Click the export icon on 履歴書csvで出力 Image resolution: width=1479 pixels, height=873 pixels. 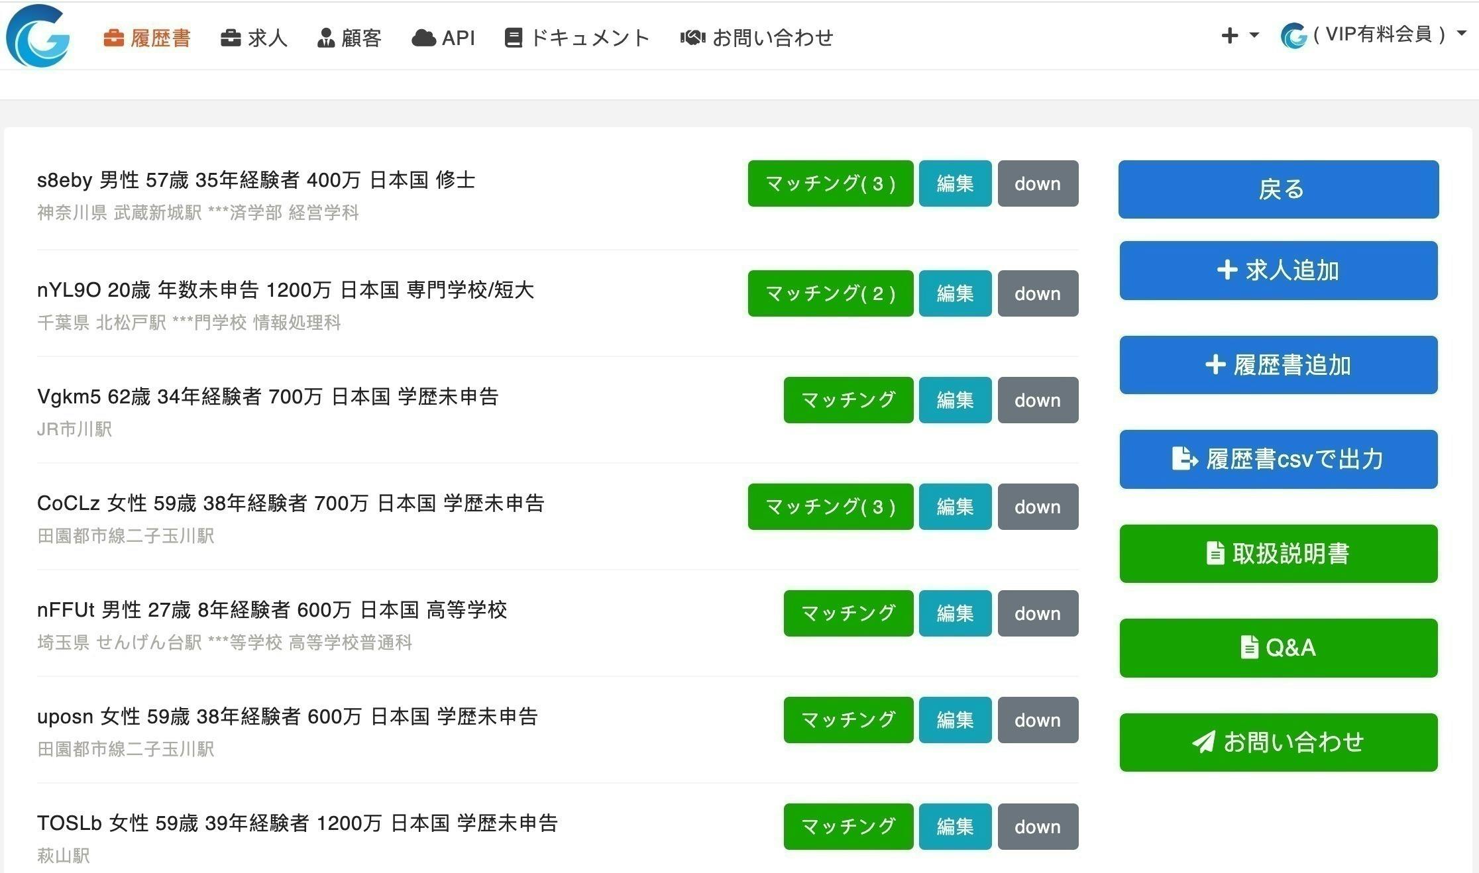[x=1184, y=459]
